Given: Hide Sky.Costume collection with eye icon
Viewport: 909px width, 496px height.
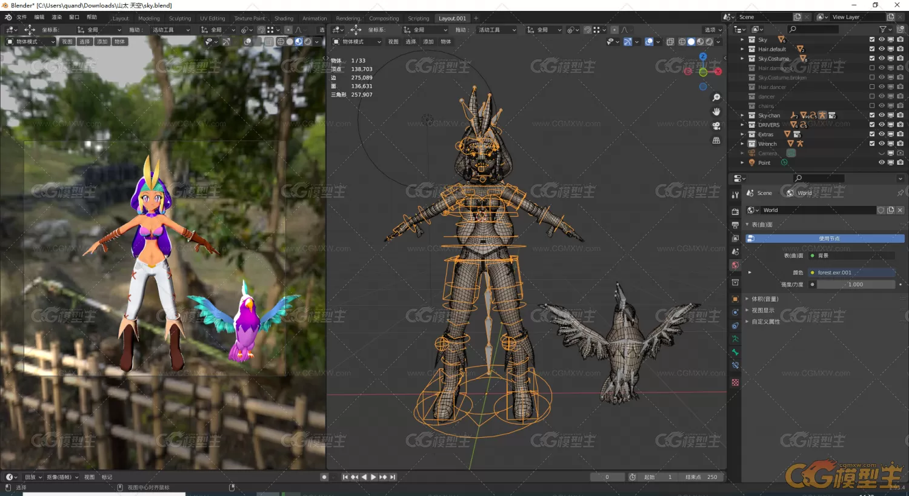Looking at the screenshot, I should click(882, 59).
